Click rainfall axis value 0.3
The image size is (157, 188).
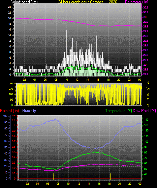coord(14,163)
